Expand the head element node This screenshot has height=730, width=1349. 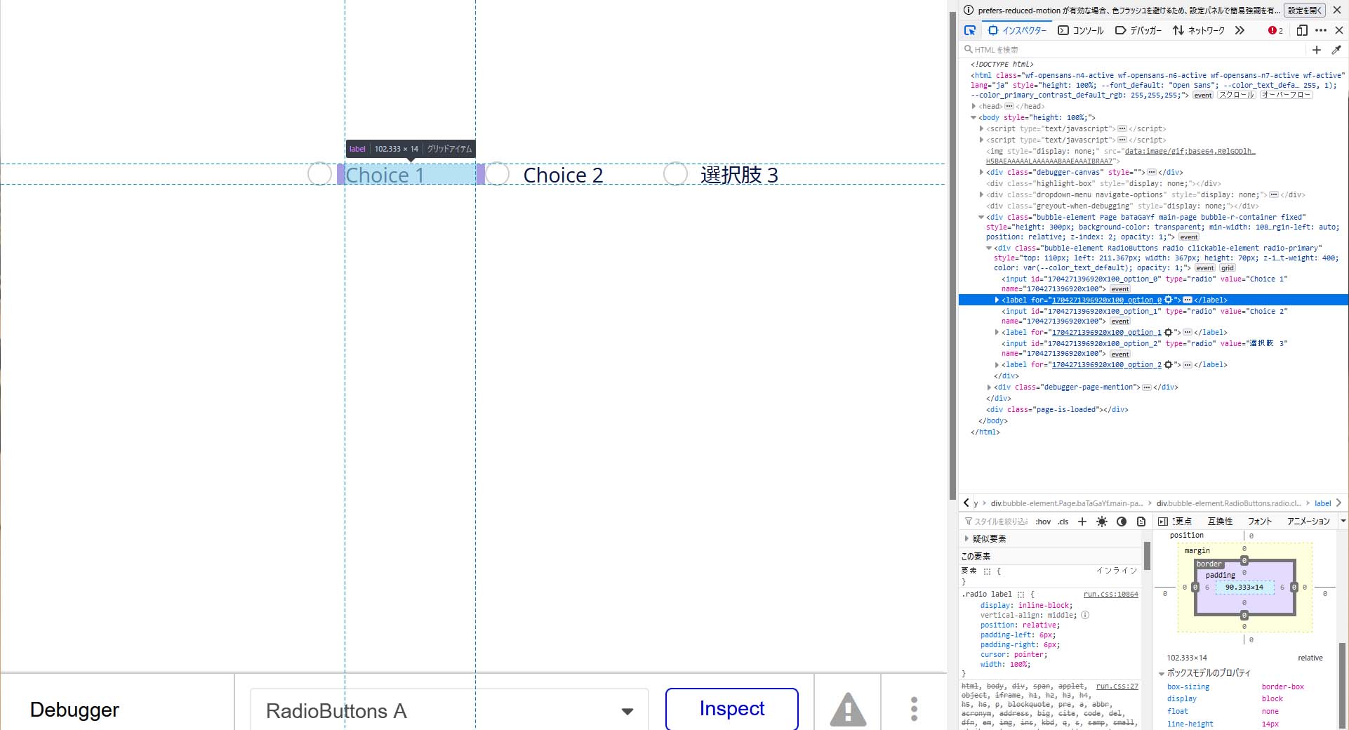[974, 107]
